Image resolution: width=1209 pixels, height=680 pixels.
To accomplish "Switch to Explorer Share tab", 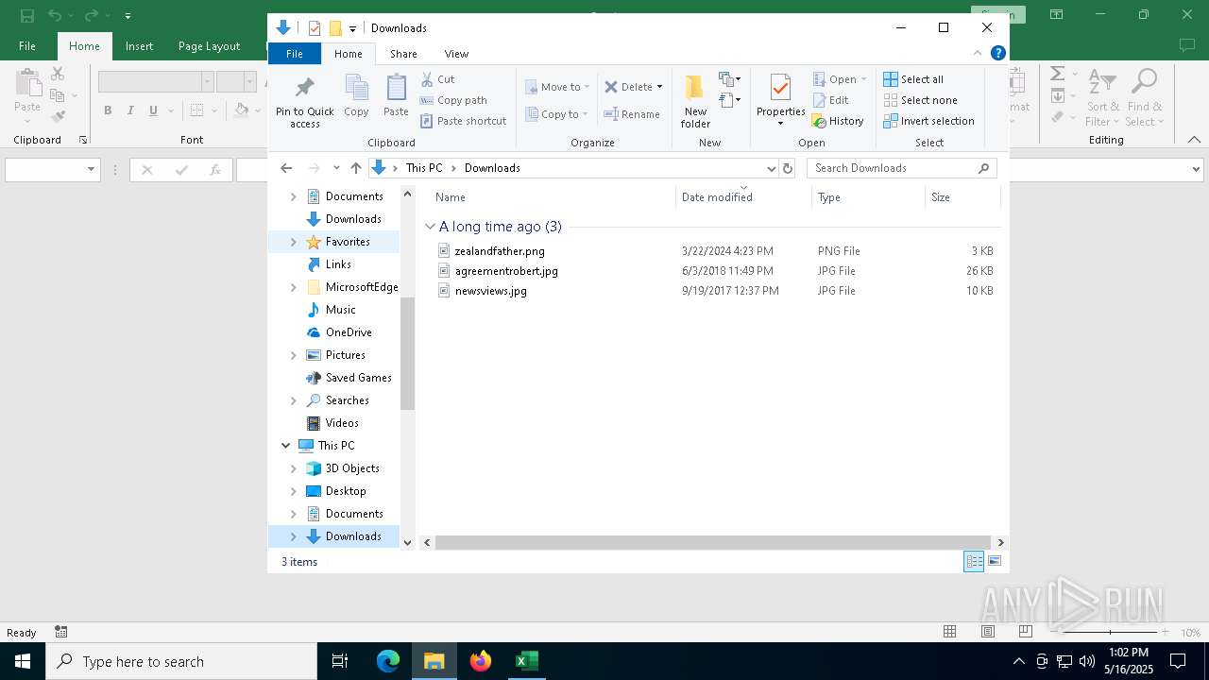I will point(403,54).
